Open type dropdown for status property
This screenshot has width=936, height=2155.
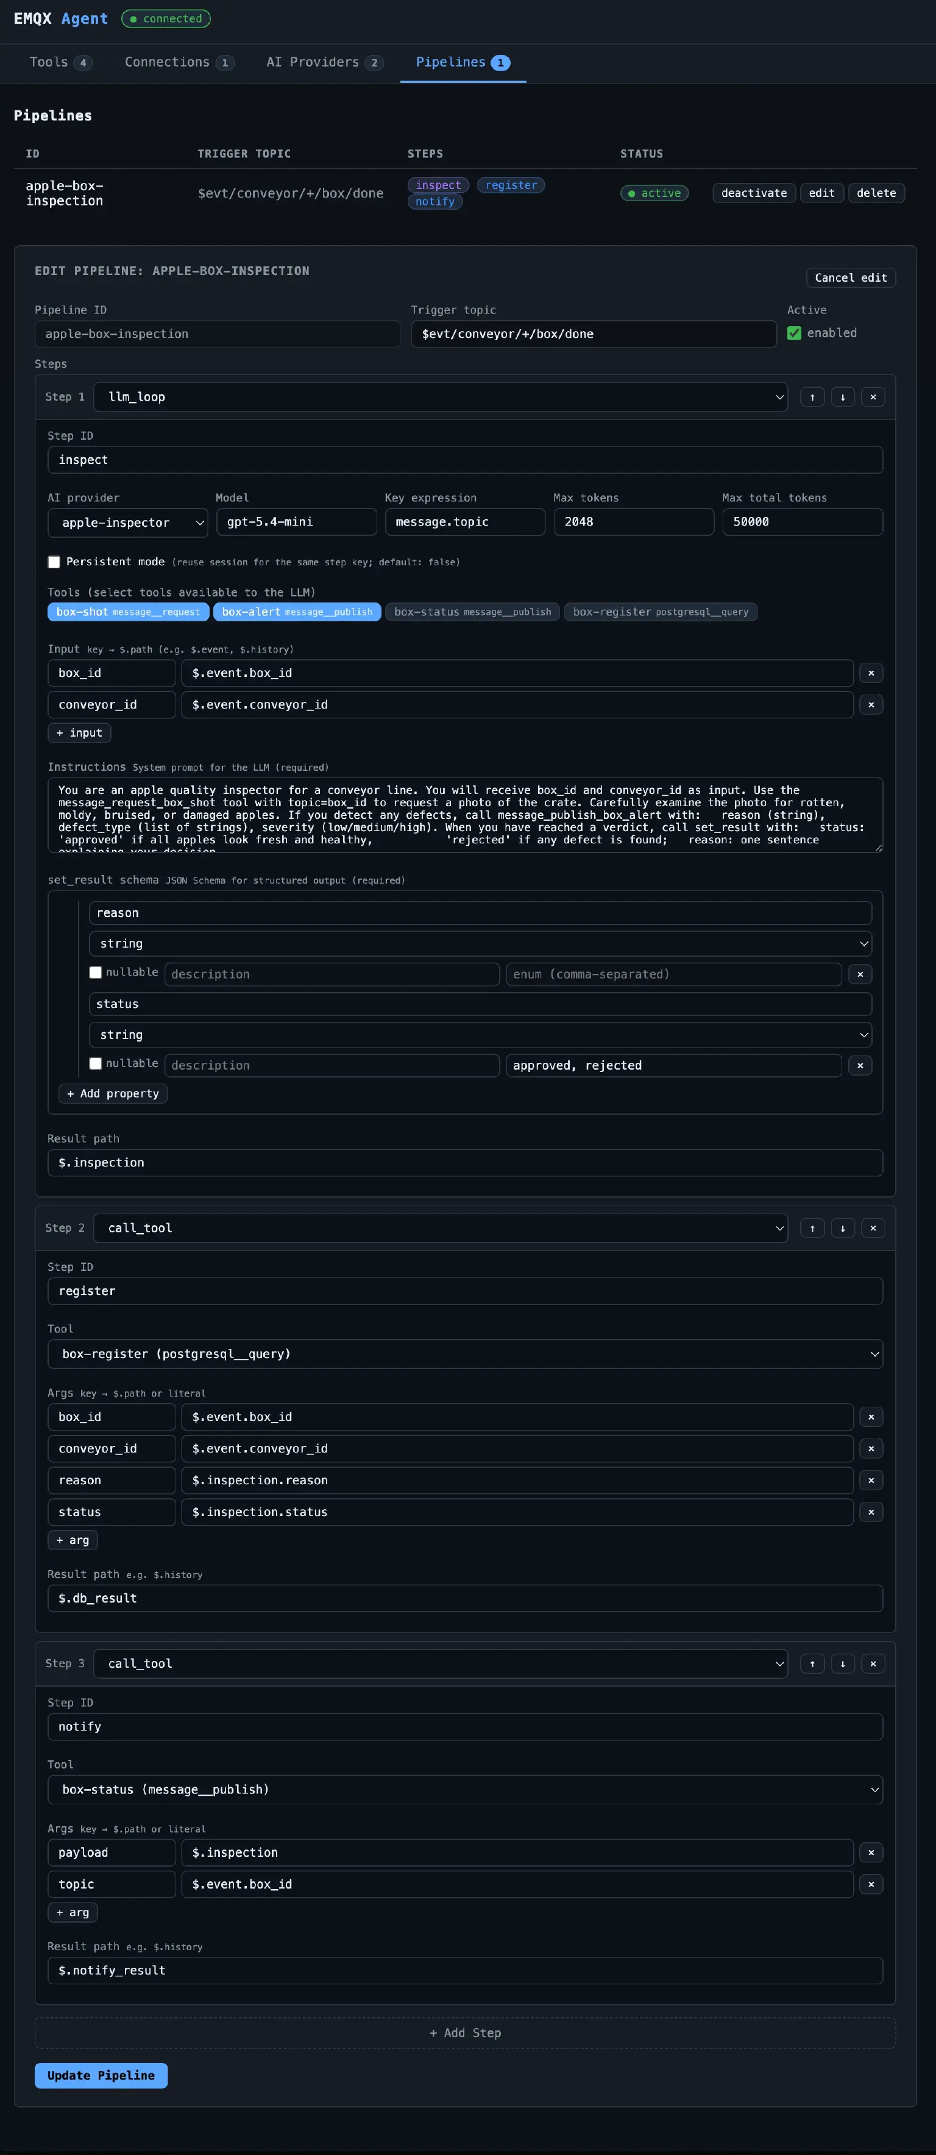(x=481, y=1035)
